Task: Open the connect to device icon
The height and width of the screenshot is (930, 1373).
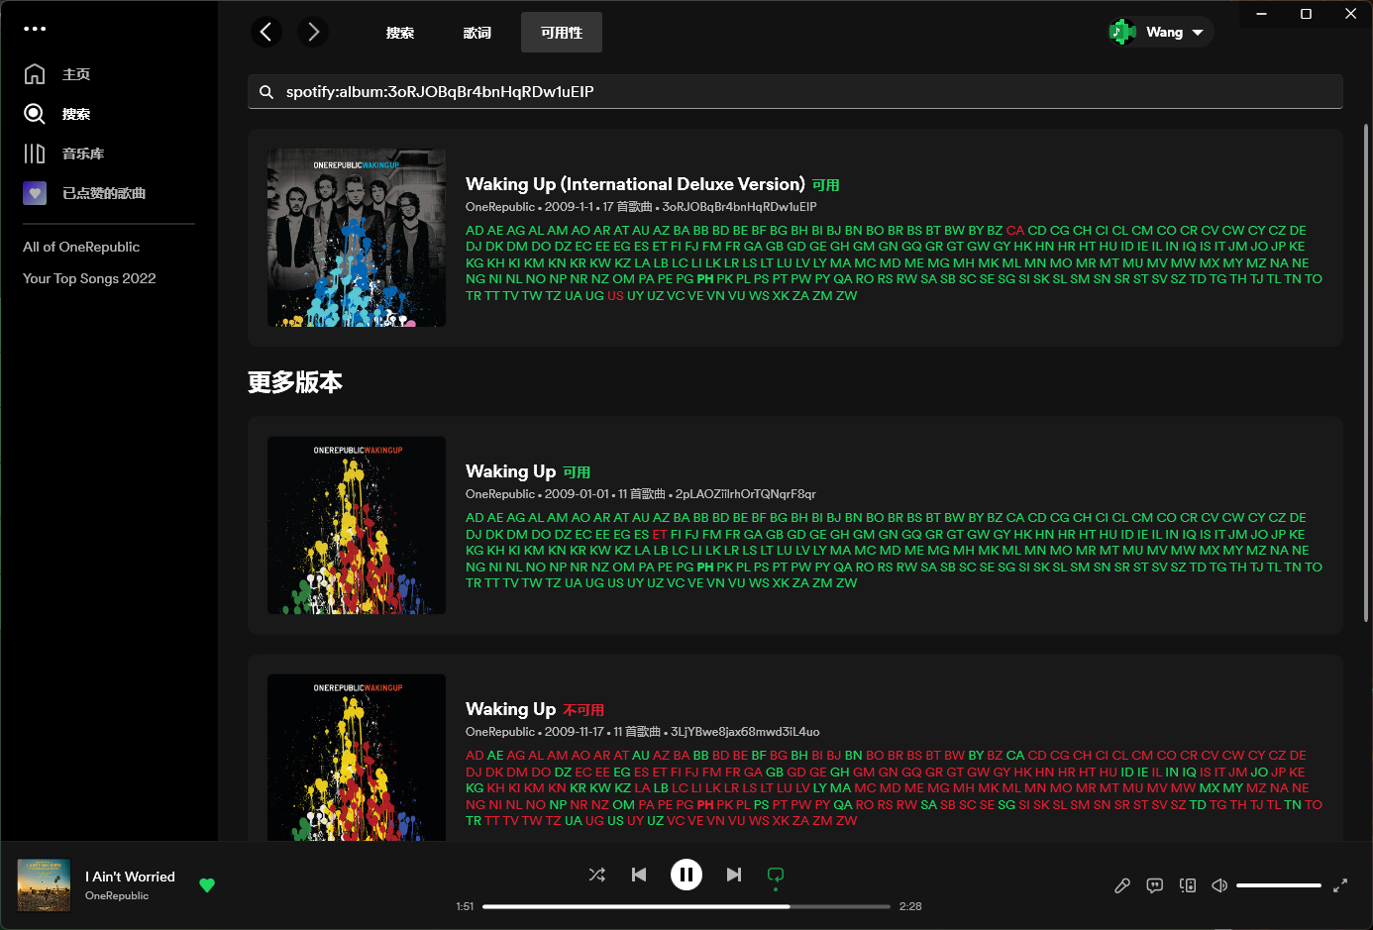Action: point(1188,885)
